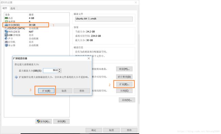Image resolution: width=221 pixels, height=134 pixels.
Task: Click the compact (C) button
Action: click(x=124, y=91)
